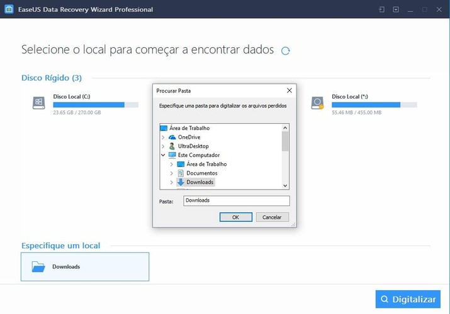Select the Downloads location card
Screen dimensions: 450x314
pos(85,267)
